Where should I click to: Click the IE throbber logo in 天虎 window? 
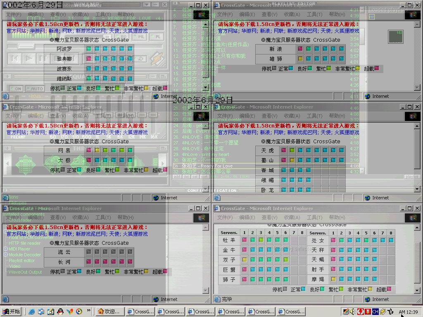coord(413,116)
